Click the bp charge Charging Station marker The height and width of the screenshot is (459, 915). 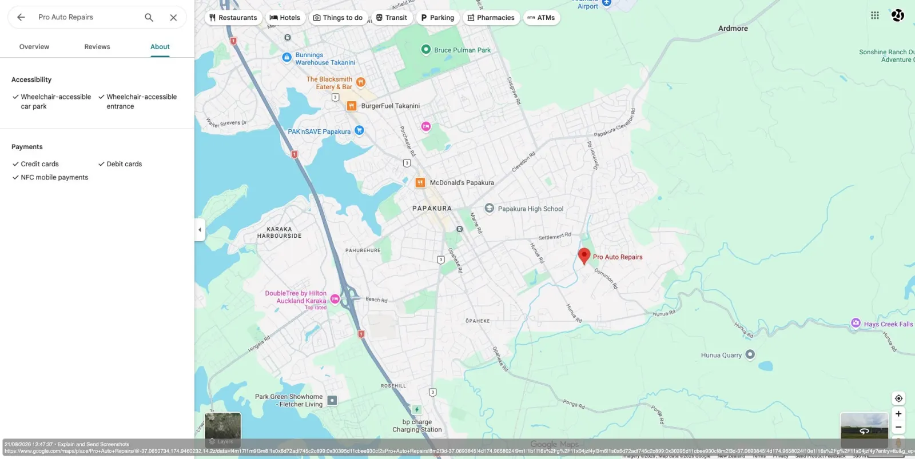point(417,409)
